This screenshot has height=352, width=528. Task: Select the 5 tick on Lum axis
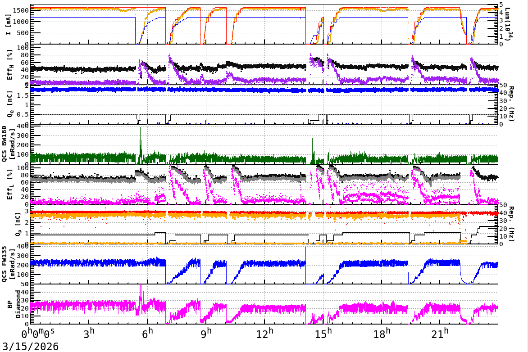tap(501, 5)
